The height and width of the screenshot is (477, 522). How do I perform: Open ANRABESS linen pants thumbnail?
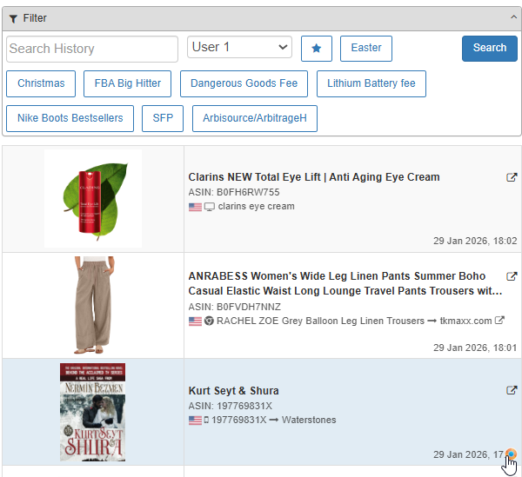click(93, 305)
